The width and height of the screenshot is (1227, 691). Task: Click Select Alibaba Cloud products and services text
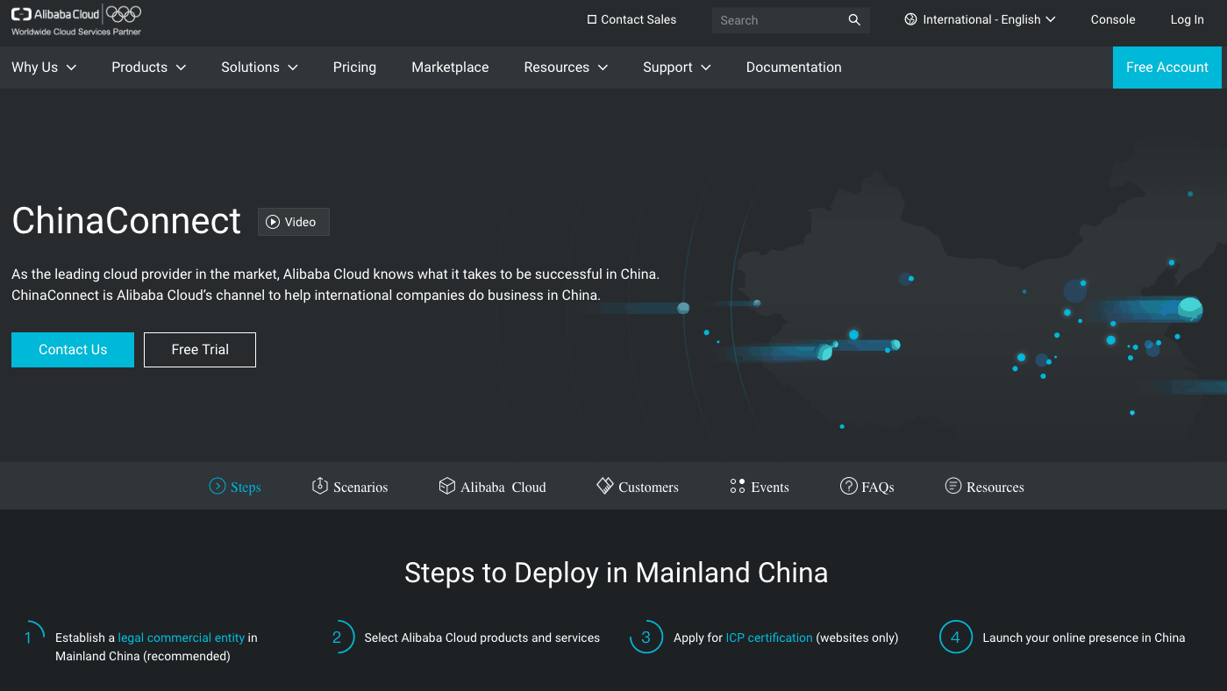(x=482, y=638)
